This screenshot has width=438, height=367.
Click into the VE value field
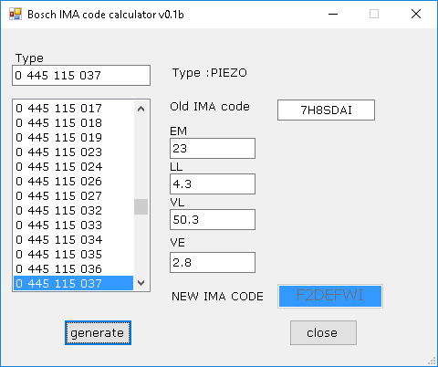[x=213, y=262]
